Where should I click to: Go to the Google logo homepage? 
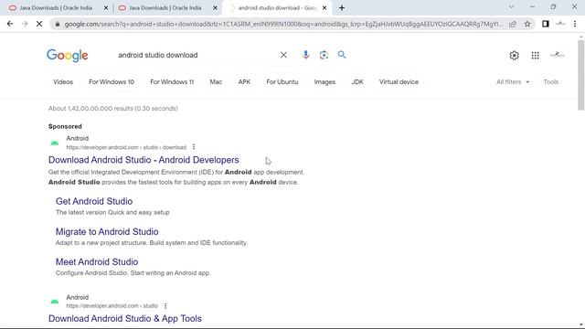tap(68, 55)
